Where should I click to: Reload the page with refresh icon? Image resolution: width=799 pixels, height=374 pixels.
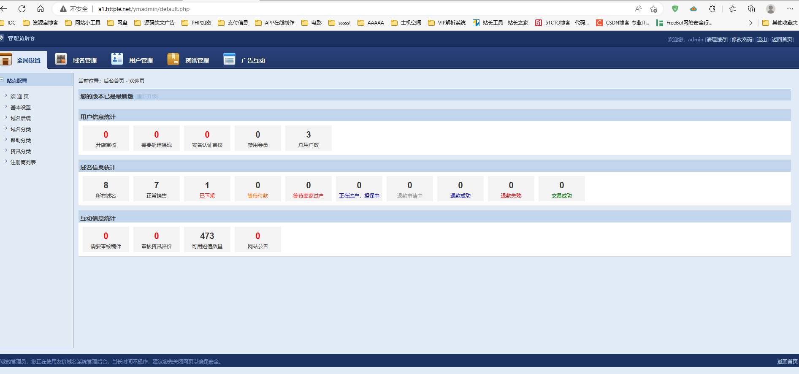pyautogui.click(x=22, y=9)
